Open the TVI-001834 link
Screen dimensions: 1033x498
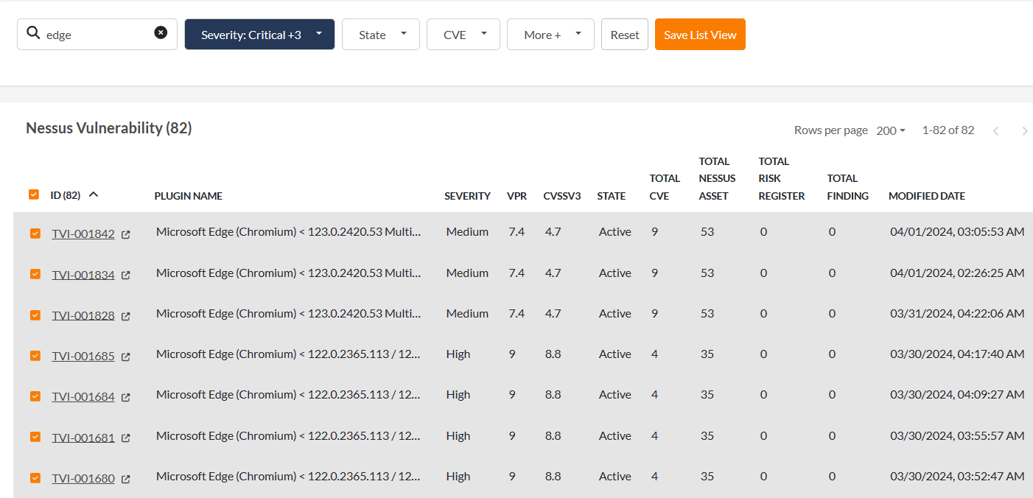tap(83, 275)
